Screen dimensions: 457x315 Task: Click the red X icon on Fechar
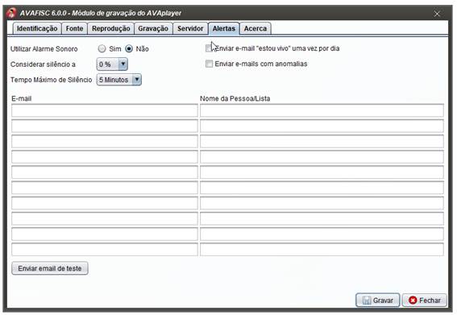(413, 300)
